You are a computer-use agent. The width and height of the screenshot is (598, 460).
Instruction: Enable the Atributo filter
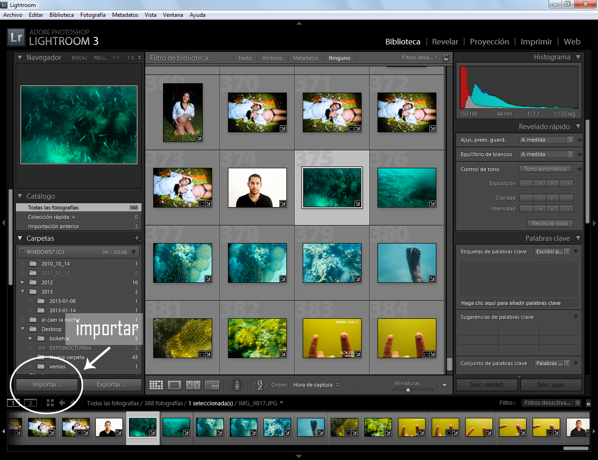pos(272,57)
